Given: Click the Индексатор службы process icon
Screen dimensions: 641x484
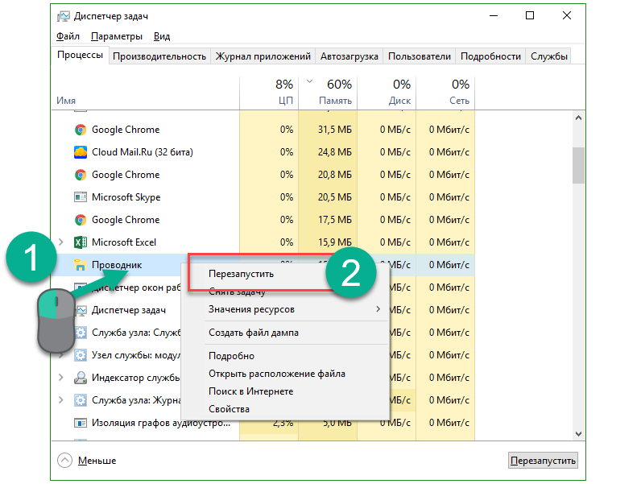Looking at the screenshot, I should pyautogui.click(x=81, y=378).
